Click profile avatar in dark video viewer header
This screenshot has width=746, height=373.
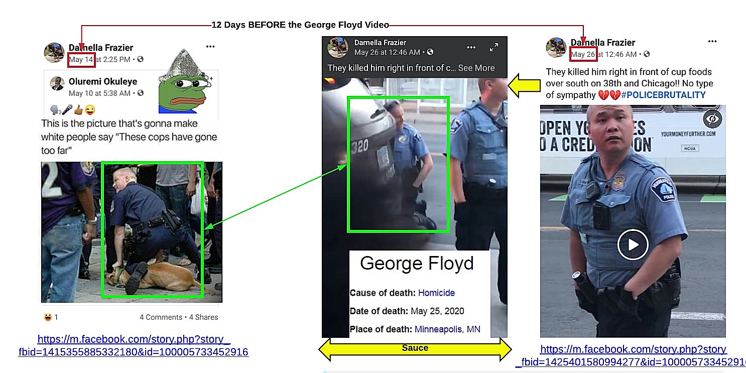coord(338,47)
